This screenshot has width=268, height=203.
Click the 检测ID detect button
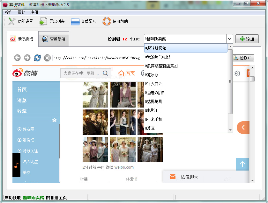click(243, 58)
